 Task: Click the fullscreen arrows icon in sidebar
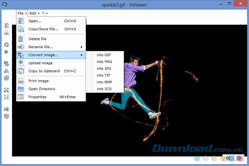pos(6,90)
